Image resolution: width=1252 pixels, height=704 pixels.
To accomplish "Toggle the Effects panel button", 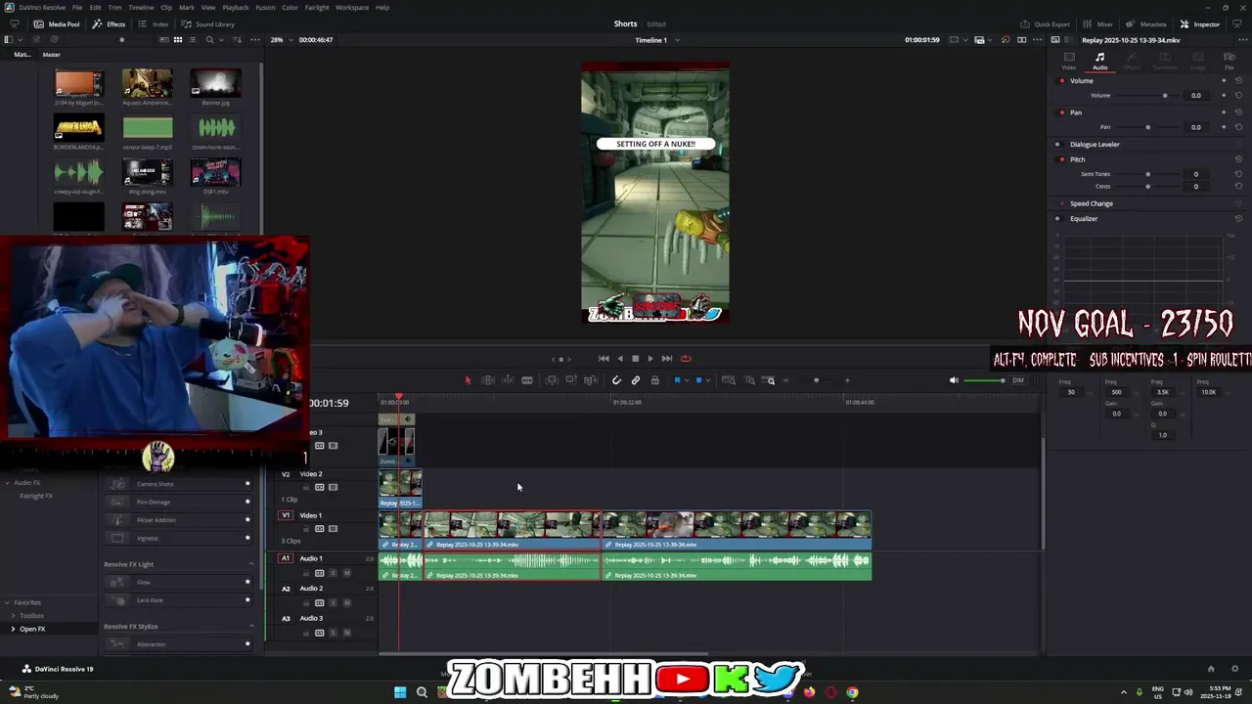I will click(110, 24).
